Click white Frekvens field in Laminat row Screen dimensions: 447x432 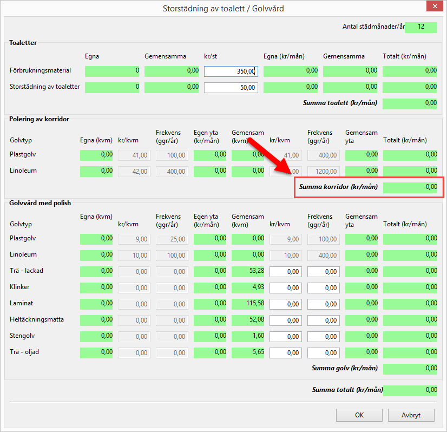(x=323, y=304)
